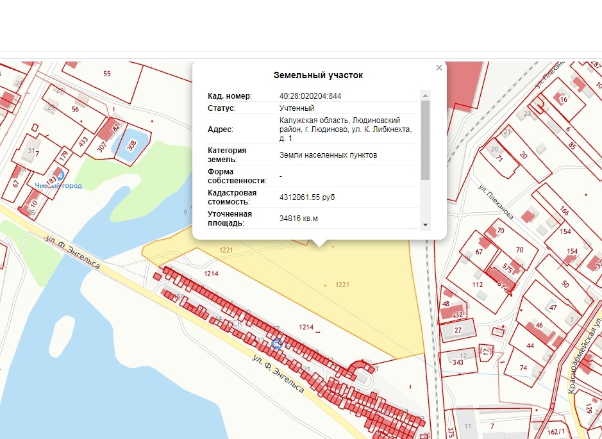Select map parcel 307
Image resolution: width=602 pixels, height=439 pixels.
coord(101,147)
